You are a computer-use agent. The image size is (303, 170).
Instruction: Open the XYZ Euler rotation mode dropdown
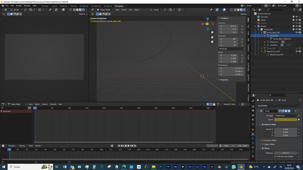(x=231, y=49)
